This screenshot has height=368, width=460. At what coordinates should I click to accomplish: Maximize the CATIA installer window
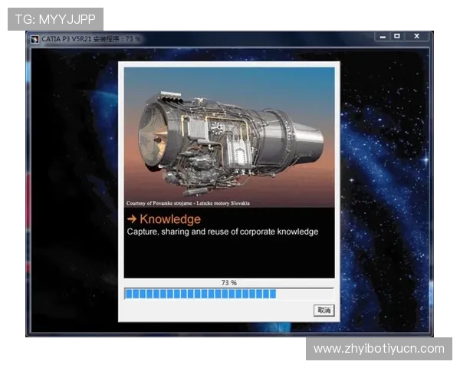click(x=396, y=36)
